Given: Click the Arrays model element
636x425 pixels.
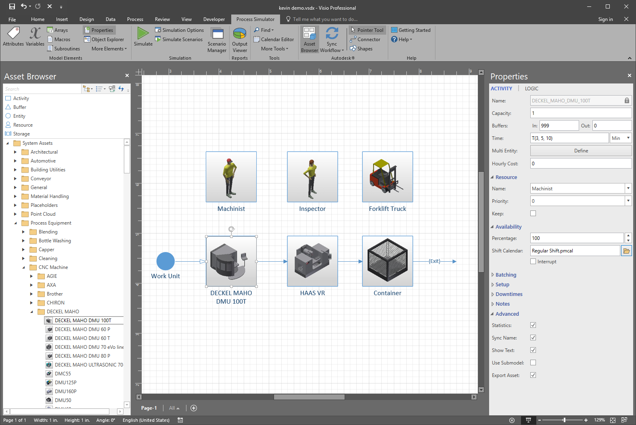Looking at the screenshot, I should point(57,30).
